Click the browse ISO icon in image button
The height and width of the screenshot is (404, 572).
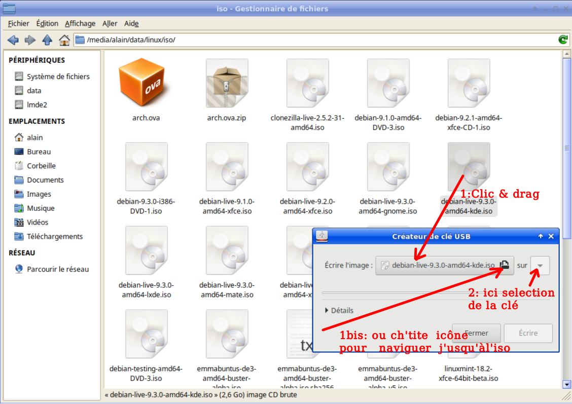504,265
